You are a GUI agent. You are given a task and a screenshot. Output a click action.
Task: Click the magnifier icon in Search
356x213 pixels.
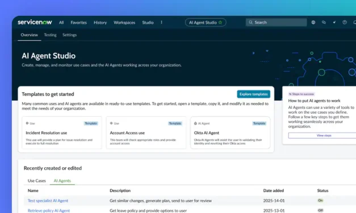[250, 22]
